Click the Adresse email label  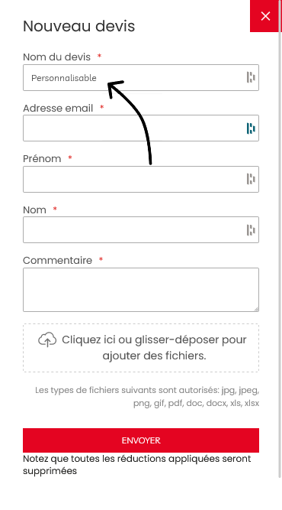[x=58, y=108]
